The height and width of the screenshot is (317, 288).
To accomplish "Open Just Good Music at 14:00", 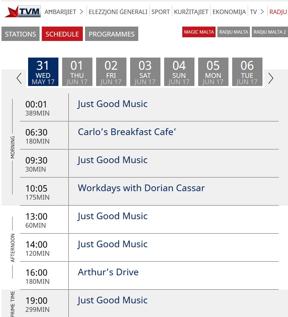I will click(113, 244).
